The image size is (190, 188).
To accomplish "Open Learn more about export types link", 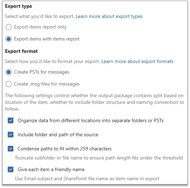I will (x=109, y=17).
